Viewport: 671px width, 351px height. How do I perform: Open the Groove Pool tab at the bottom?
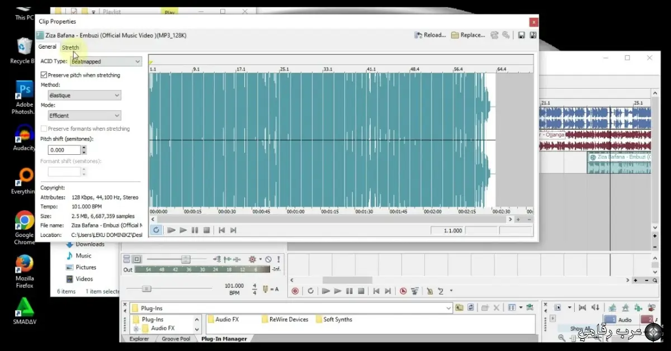tap(175, 338)
